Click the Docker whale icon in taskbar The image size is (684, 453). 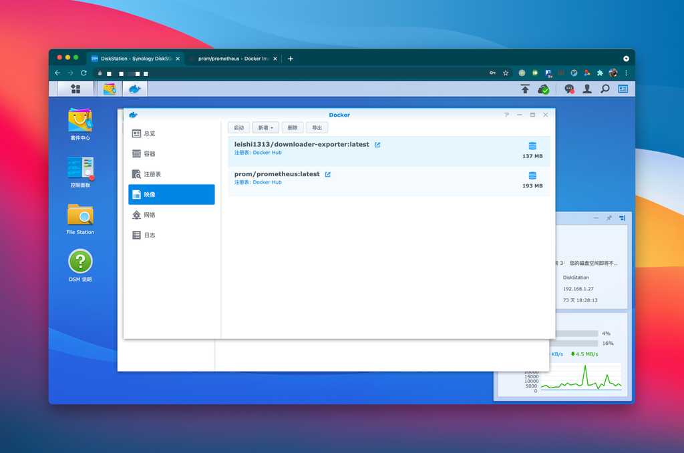click(x=135, y=89)
